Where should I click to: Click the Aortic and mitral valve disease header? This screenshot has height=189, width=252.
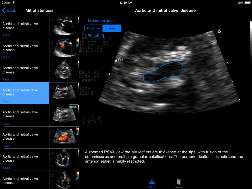tap(165, 11)
